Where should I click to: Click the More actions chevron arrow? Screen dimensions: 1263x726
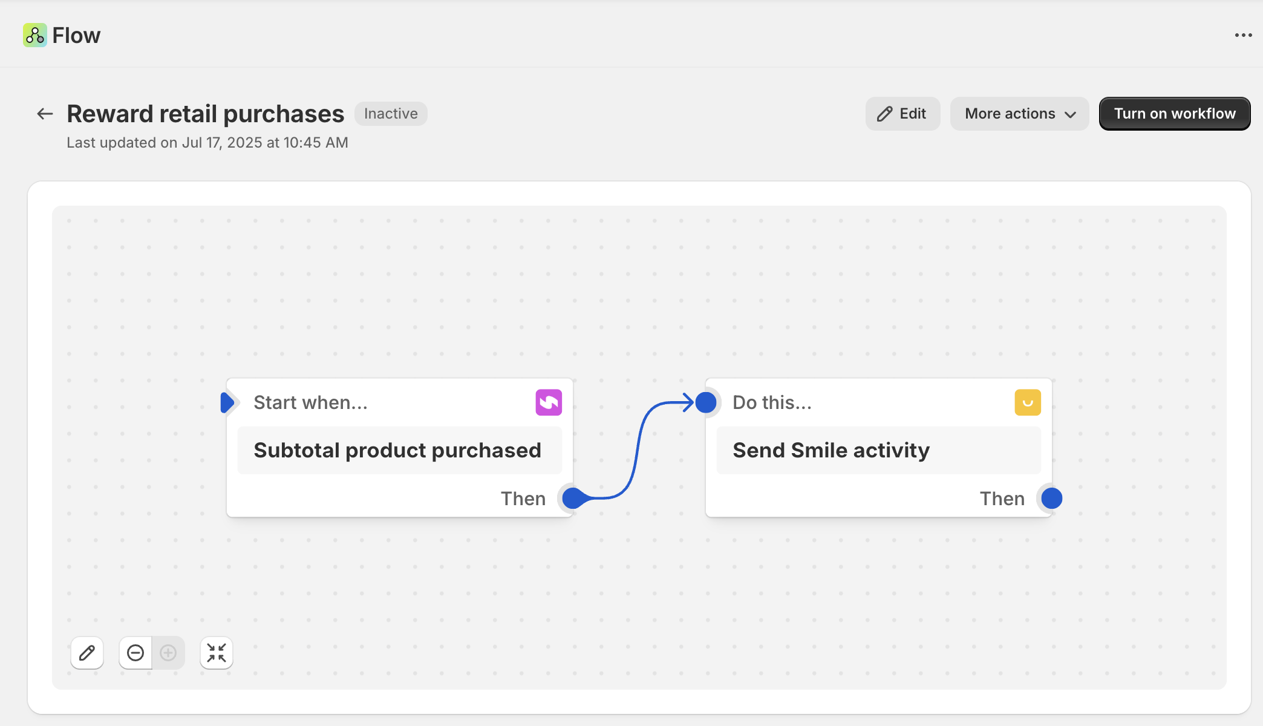pos(1070,114)
